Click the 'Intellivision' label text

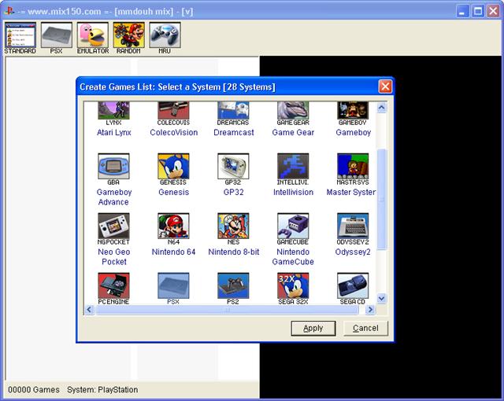293,192
